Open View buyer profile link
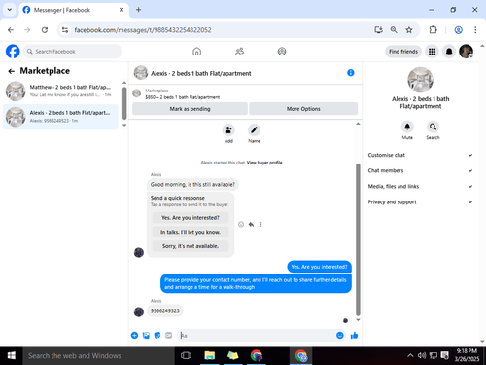This screenshot has height=365, width=486. tap(264, 163)
